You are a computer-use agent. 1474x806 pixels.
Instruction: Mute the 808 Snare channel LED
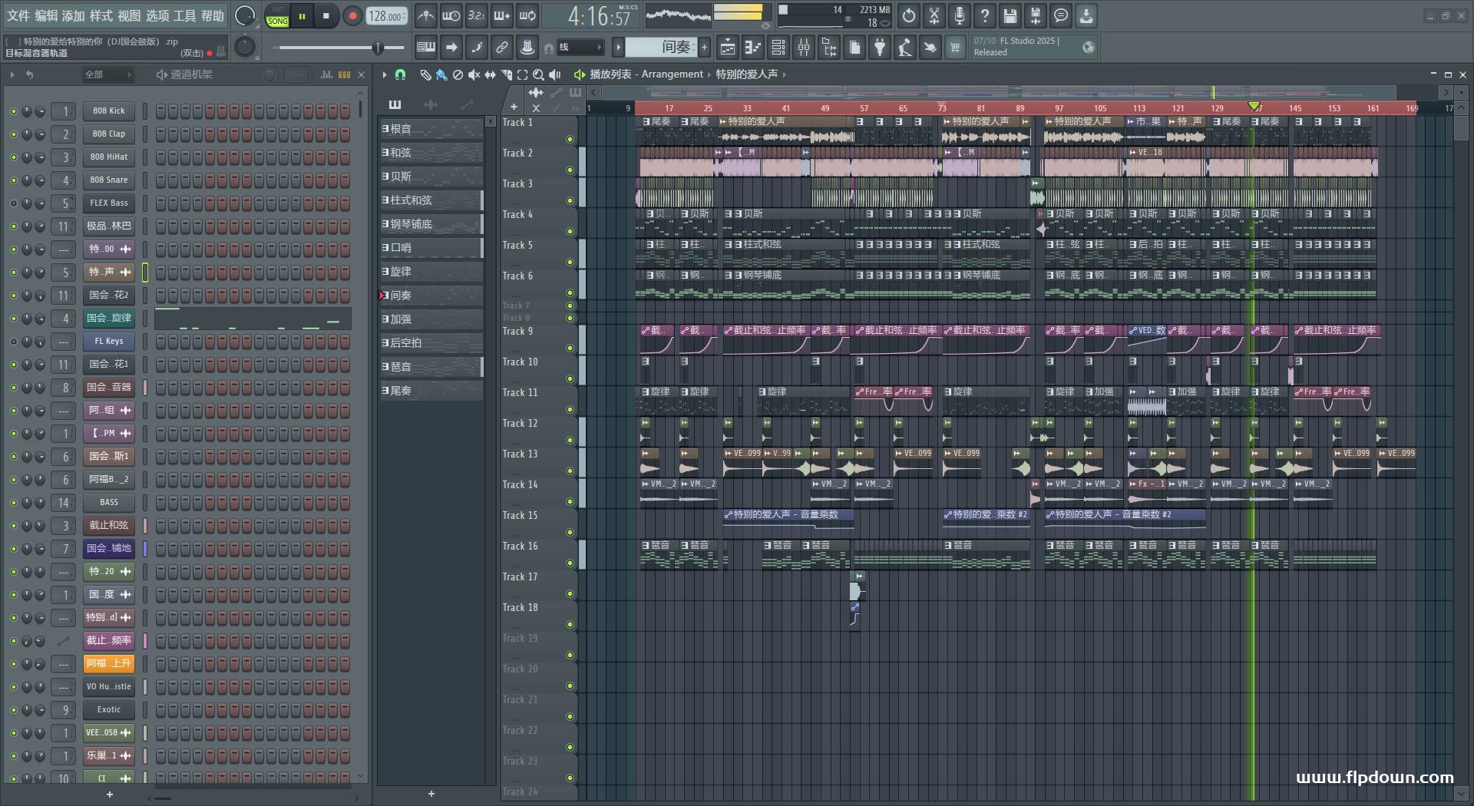(13, 180)
